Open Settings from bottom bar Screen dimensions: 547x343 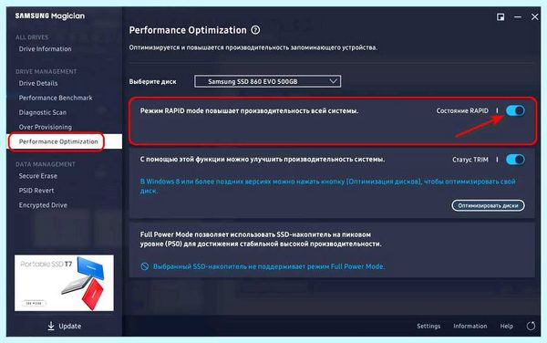coord(428,326)
